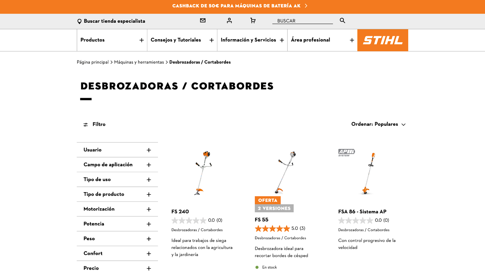Expand the Precio filter

point(117,268)
